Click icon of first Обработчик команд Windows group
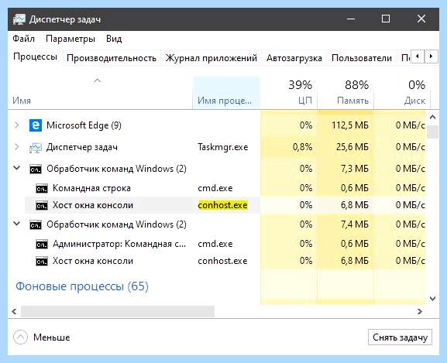The image size is (447, 363). pos(36,169)
